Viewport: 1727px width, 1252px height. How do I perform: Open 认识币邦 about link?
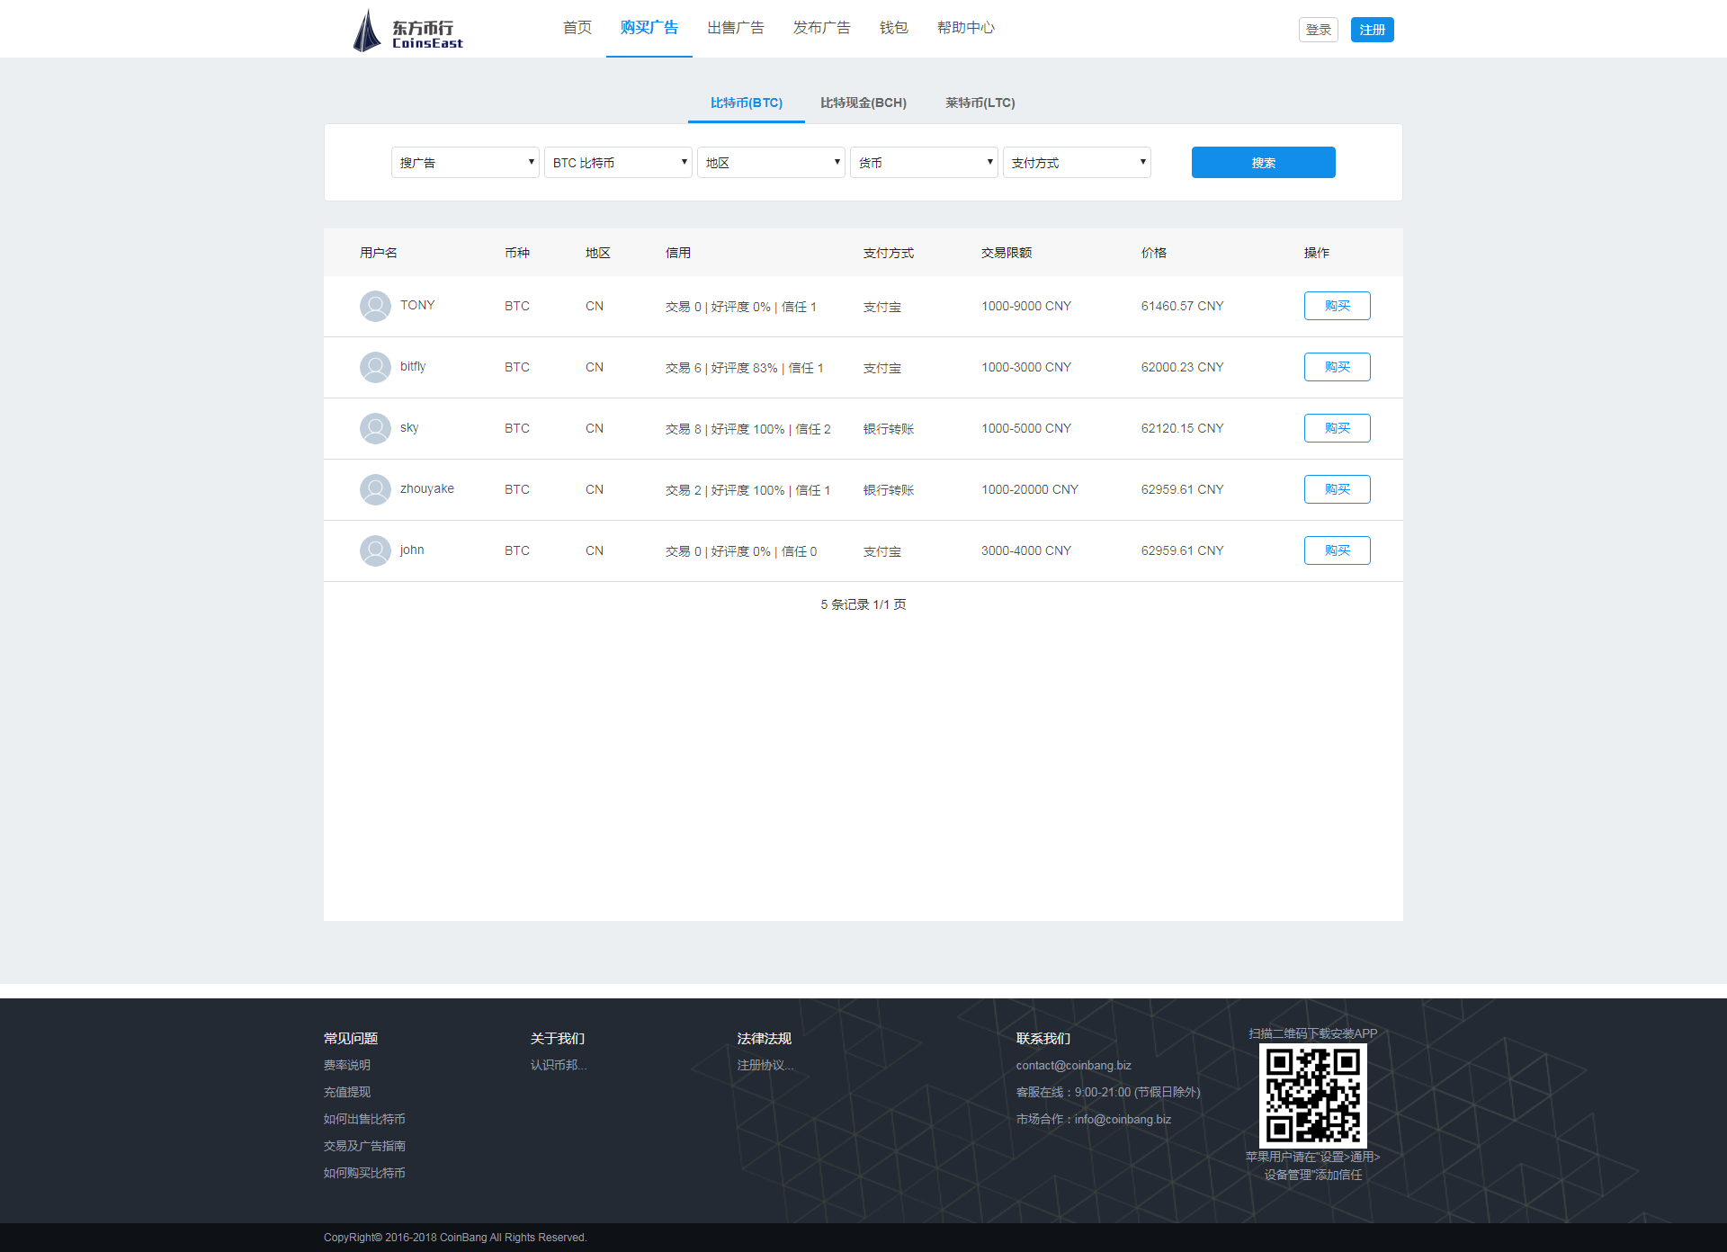559,1065
